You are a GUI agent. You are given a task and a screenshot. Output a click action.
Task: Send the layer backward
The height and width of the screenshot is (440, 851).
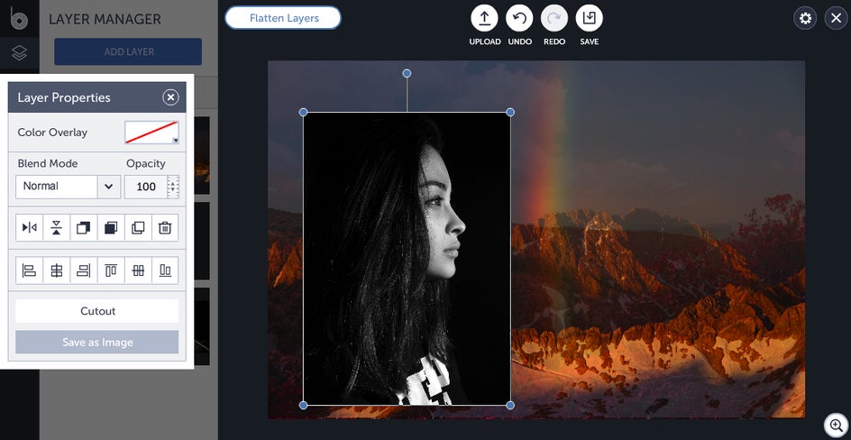111,227
